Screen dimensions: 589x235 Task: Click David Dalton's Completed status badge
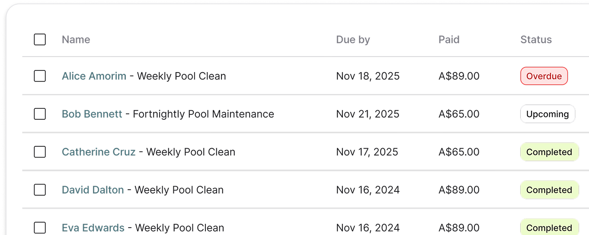tap(549, 190)
